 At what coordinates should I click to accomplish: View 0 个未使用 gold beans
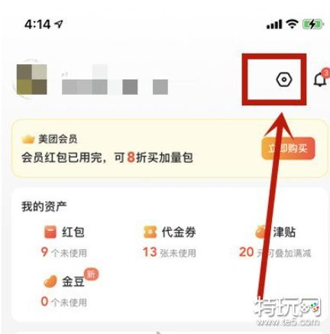click(64, 302)
